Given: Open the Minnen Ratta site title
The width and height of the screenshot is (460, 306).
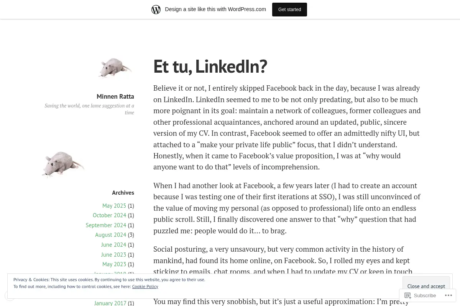Looking at the screenshot, I should (115, 96).
